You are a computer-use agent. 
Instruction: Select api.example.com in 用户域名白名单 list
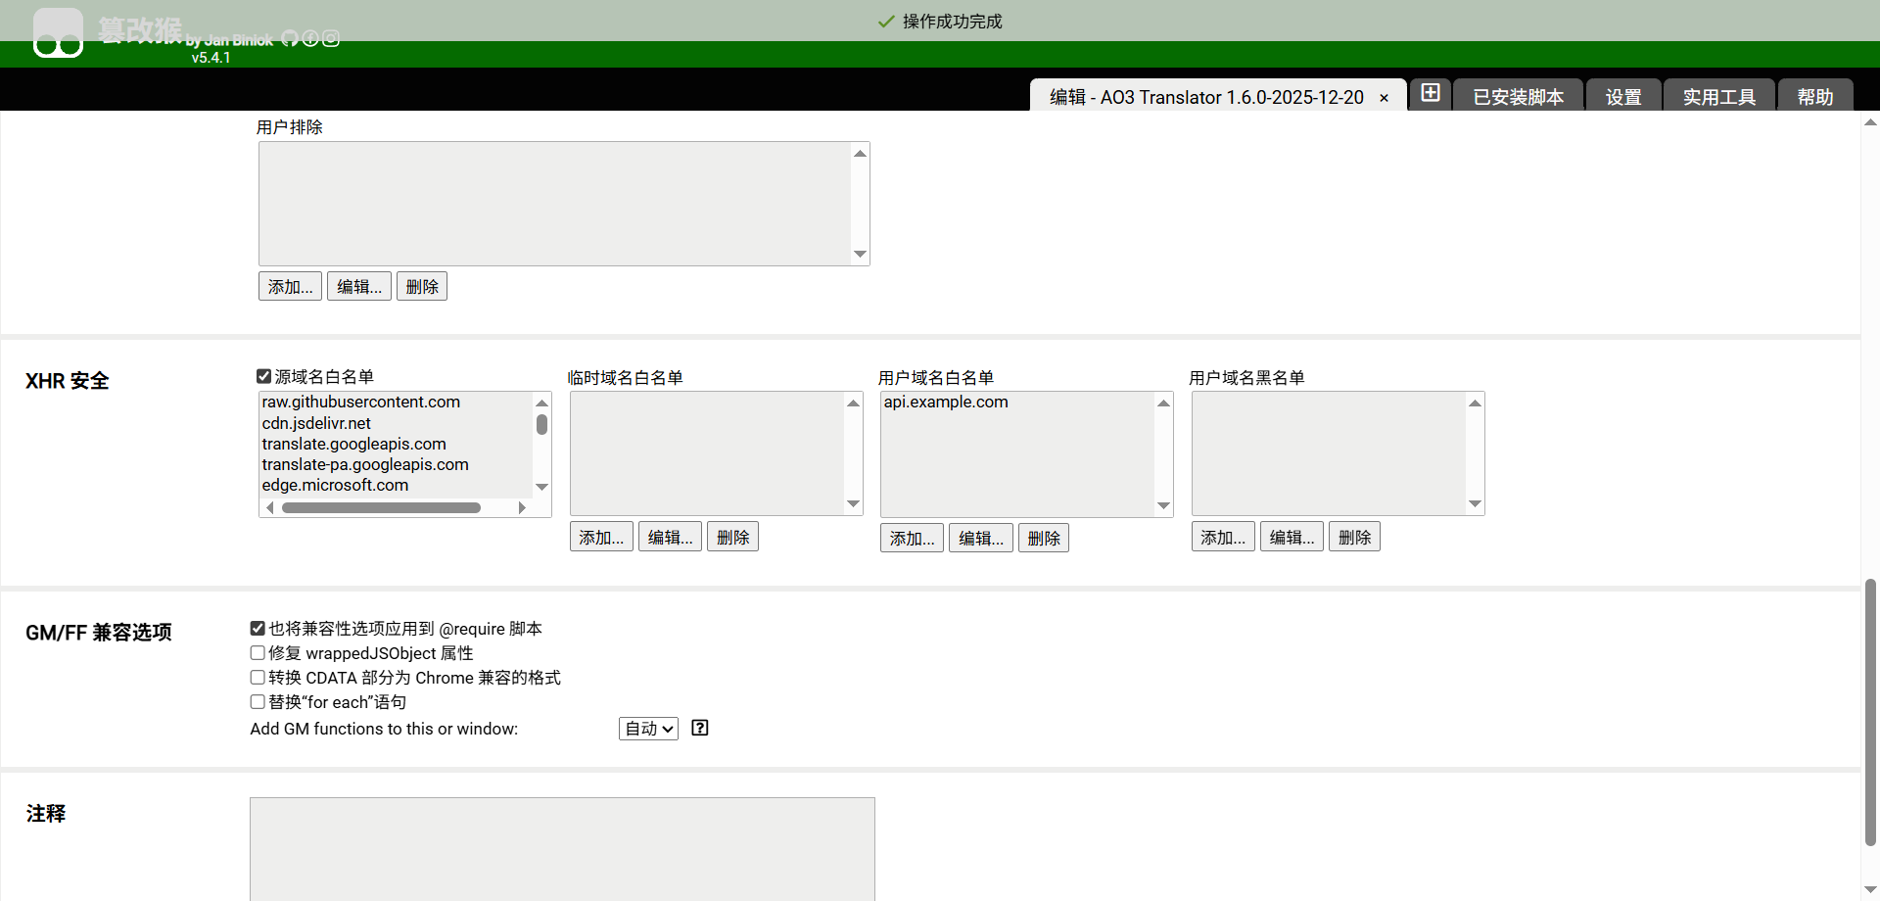[x=946, y=403]
